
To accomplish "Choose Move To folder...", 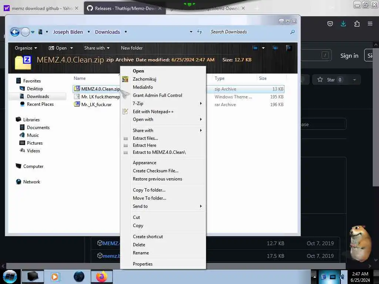I will (150, 198).
